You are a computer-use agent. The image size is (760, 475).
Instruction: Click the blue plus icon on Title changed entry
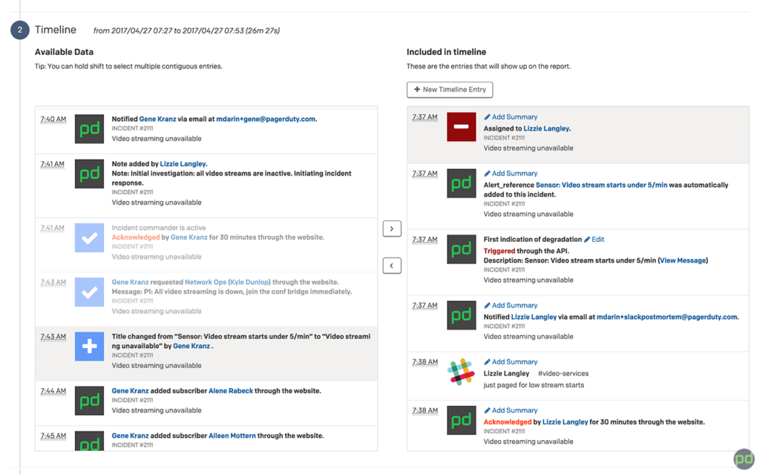[x=89, y=346]
